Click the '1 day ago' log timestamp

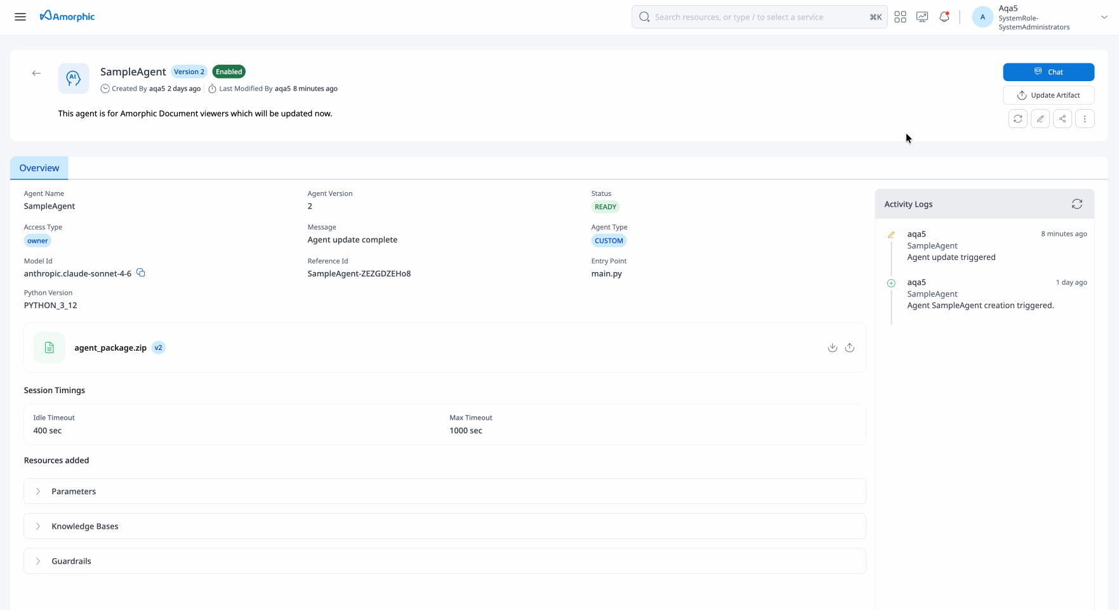click(x=1071, y=282)
